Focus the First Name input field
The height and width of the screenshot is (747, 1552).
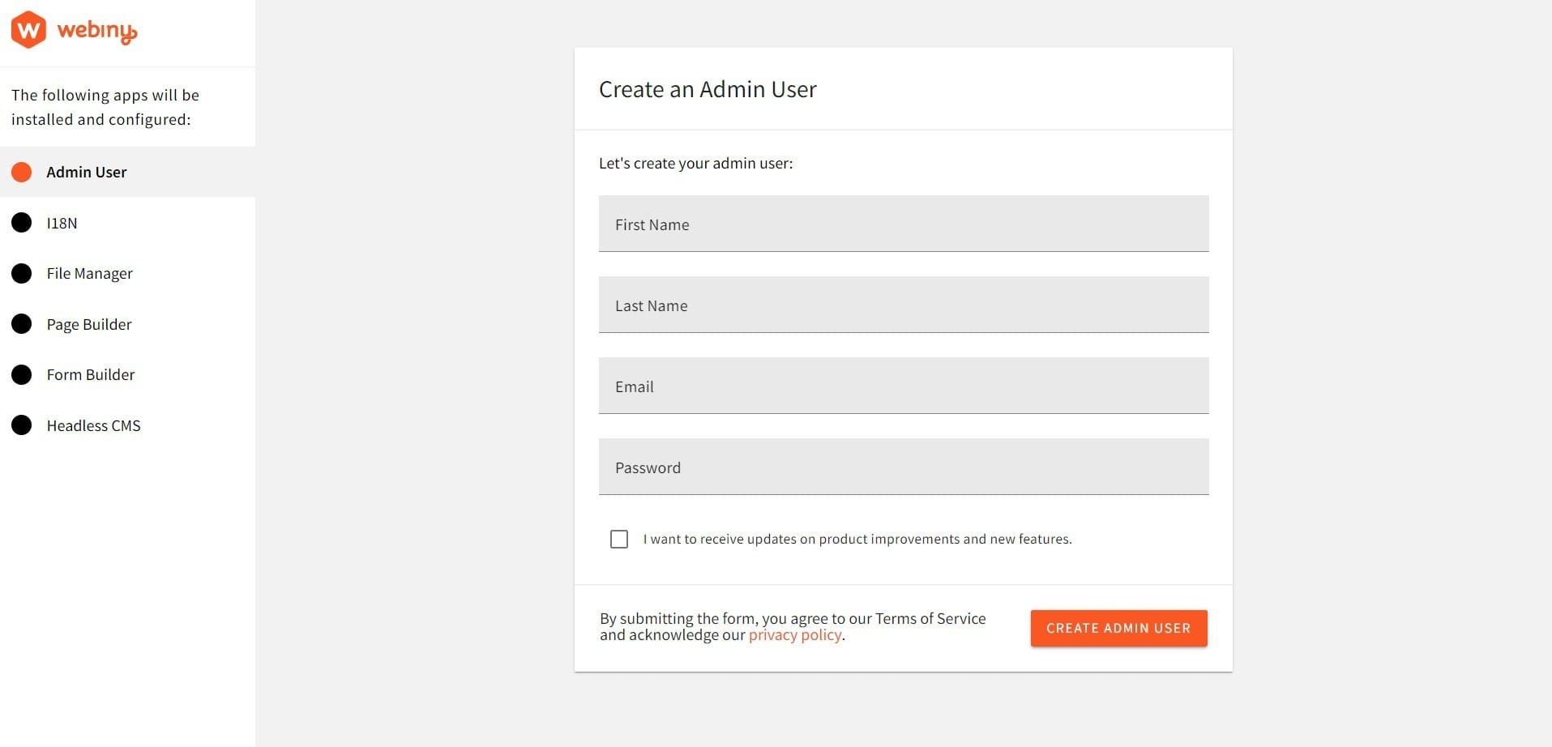[x=903, y=224]
